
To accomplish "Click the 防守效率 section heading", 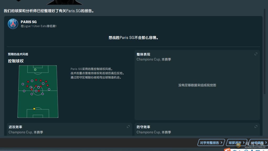I will point(143,127).
